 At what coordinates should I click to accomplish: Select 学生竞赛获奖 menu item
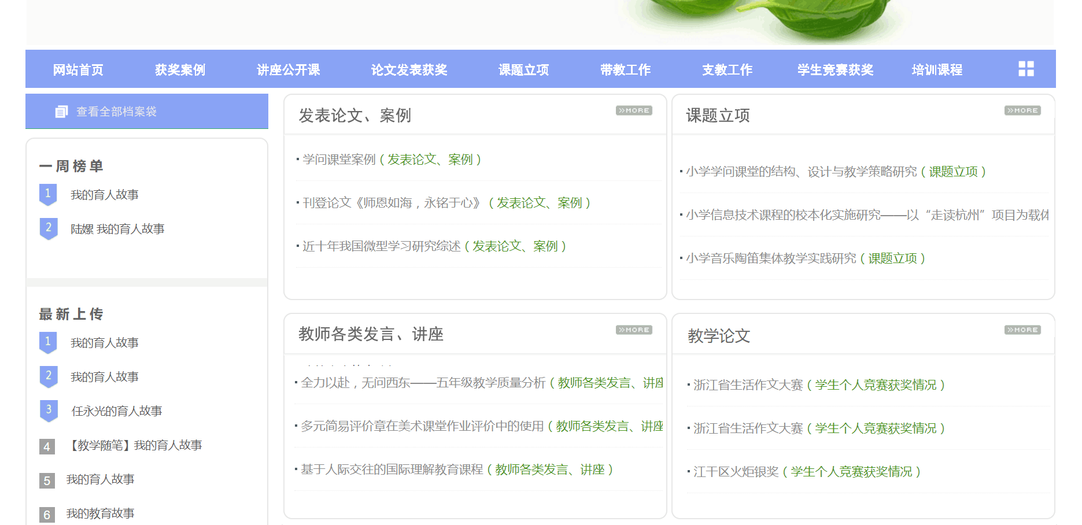coord(835,70)
